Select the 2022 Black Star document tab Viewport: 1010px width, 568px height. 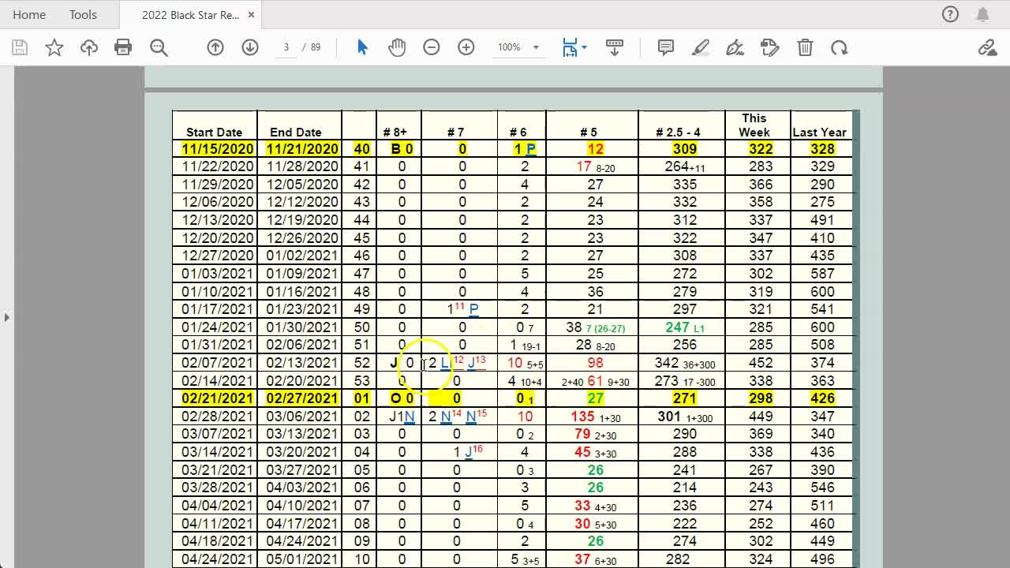(190, 15)
